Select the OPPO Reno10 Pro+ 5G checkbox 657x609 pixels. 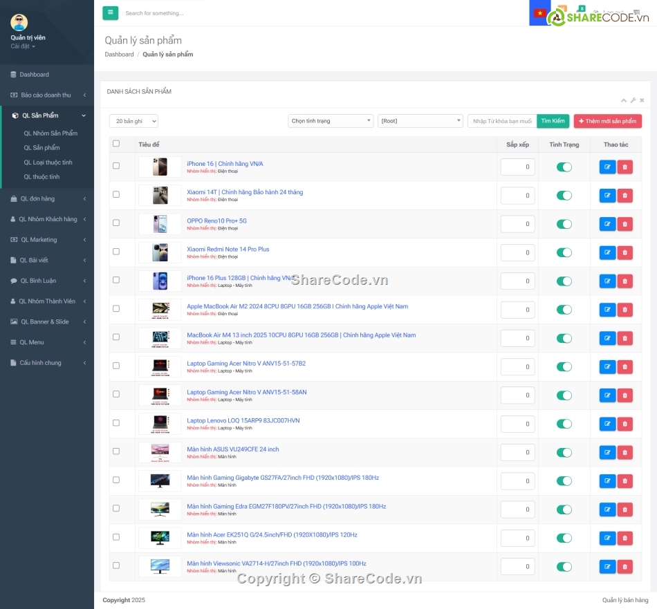click(116, 223)
